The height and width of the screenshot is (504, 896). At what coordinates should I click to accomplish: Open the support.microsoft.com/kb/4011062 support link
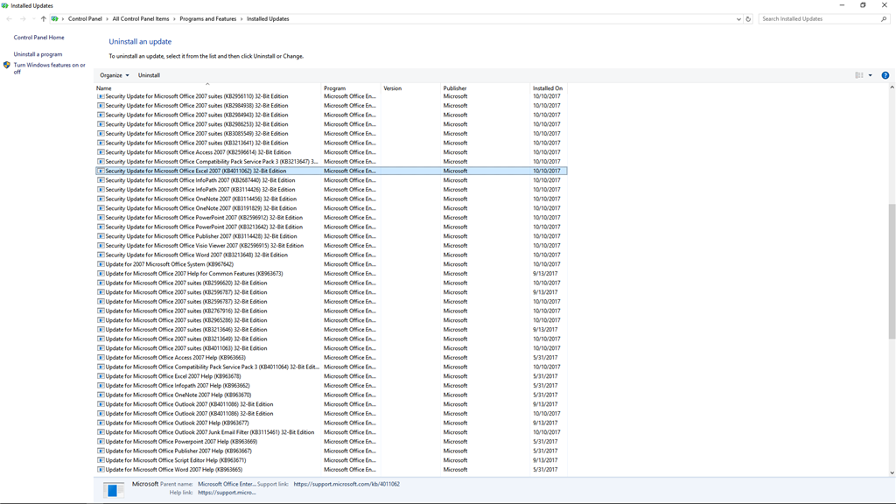tap(346, 484)
